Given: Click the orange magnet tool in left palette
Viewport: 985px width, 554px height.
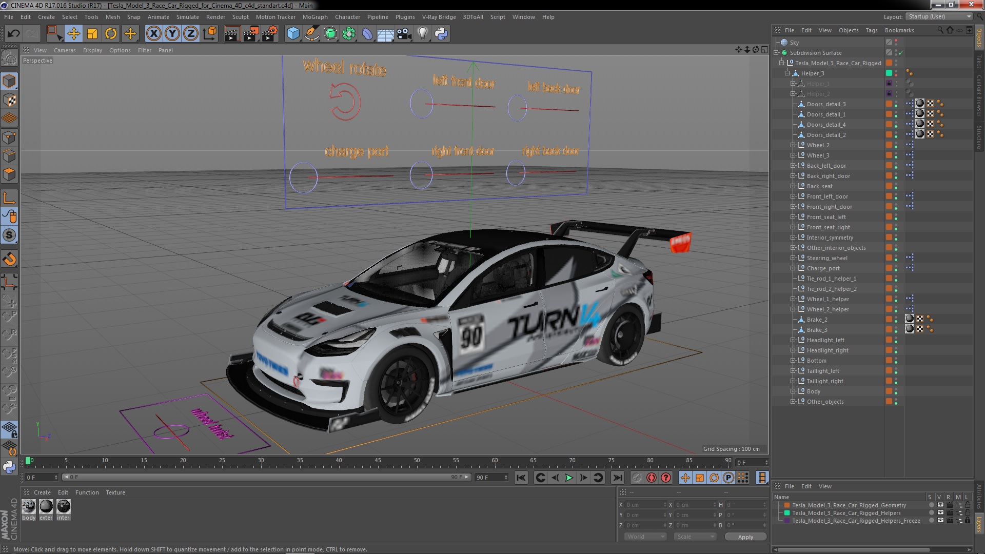Looking at the screenshot, I should coord(9,259).
